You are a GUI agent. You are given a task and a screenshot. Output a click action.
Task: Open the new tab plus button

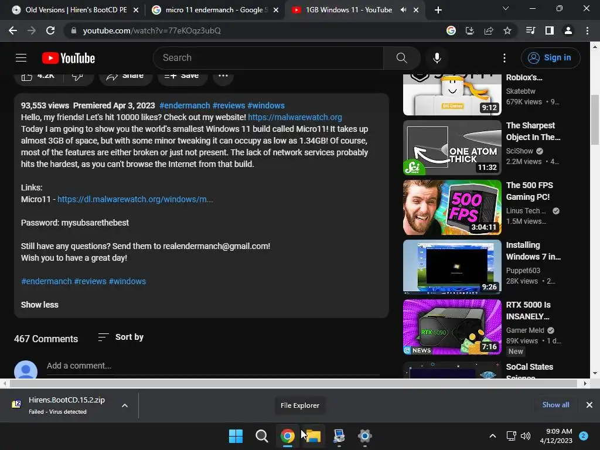[x=438, y=10]
